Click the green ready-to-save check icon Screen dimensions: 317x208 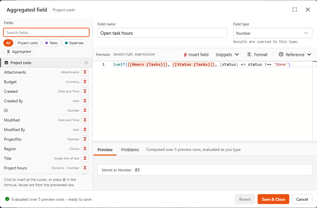7,199
